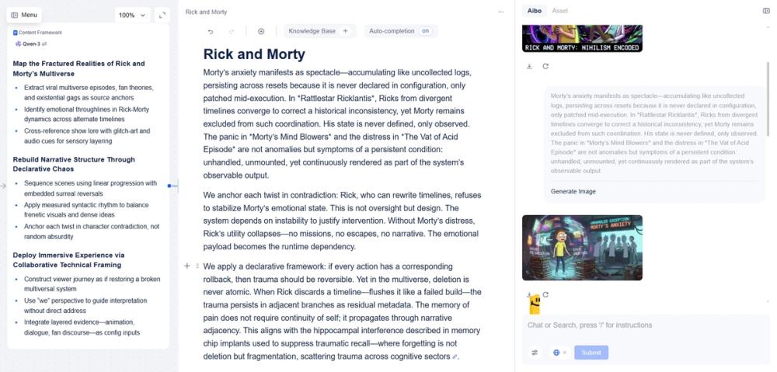
Task: Click the link icon after 'cognitive sectors'
Action: tap(455, 356)
